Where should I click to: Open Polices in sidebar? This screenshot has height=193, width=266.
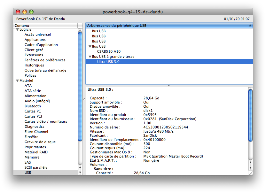click(30, 75)
